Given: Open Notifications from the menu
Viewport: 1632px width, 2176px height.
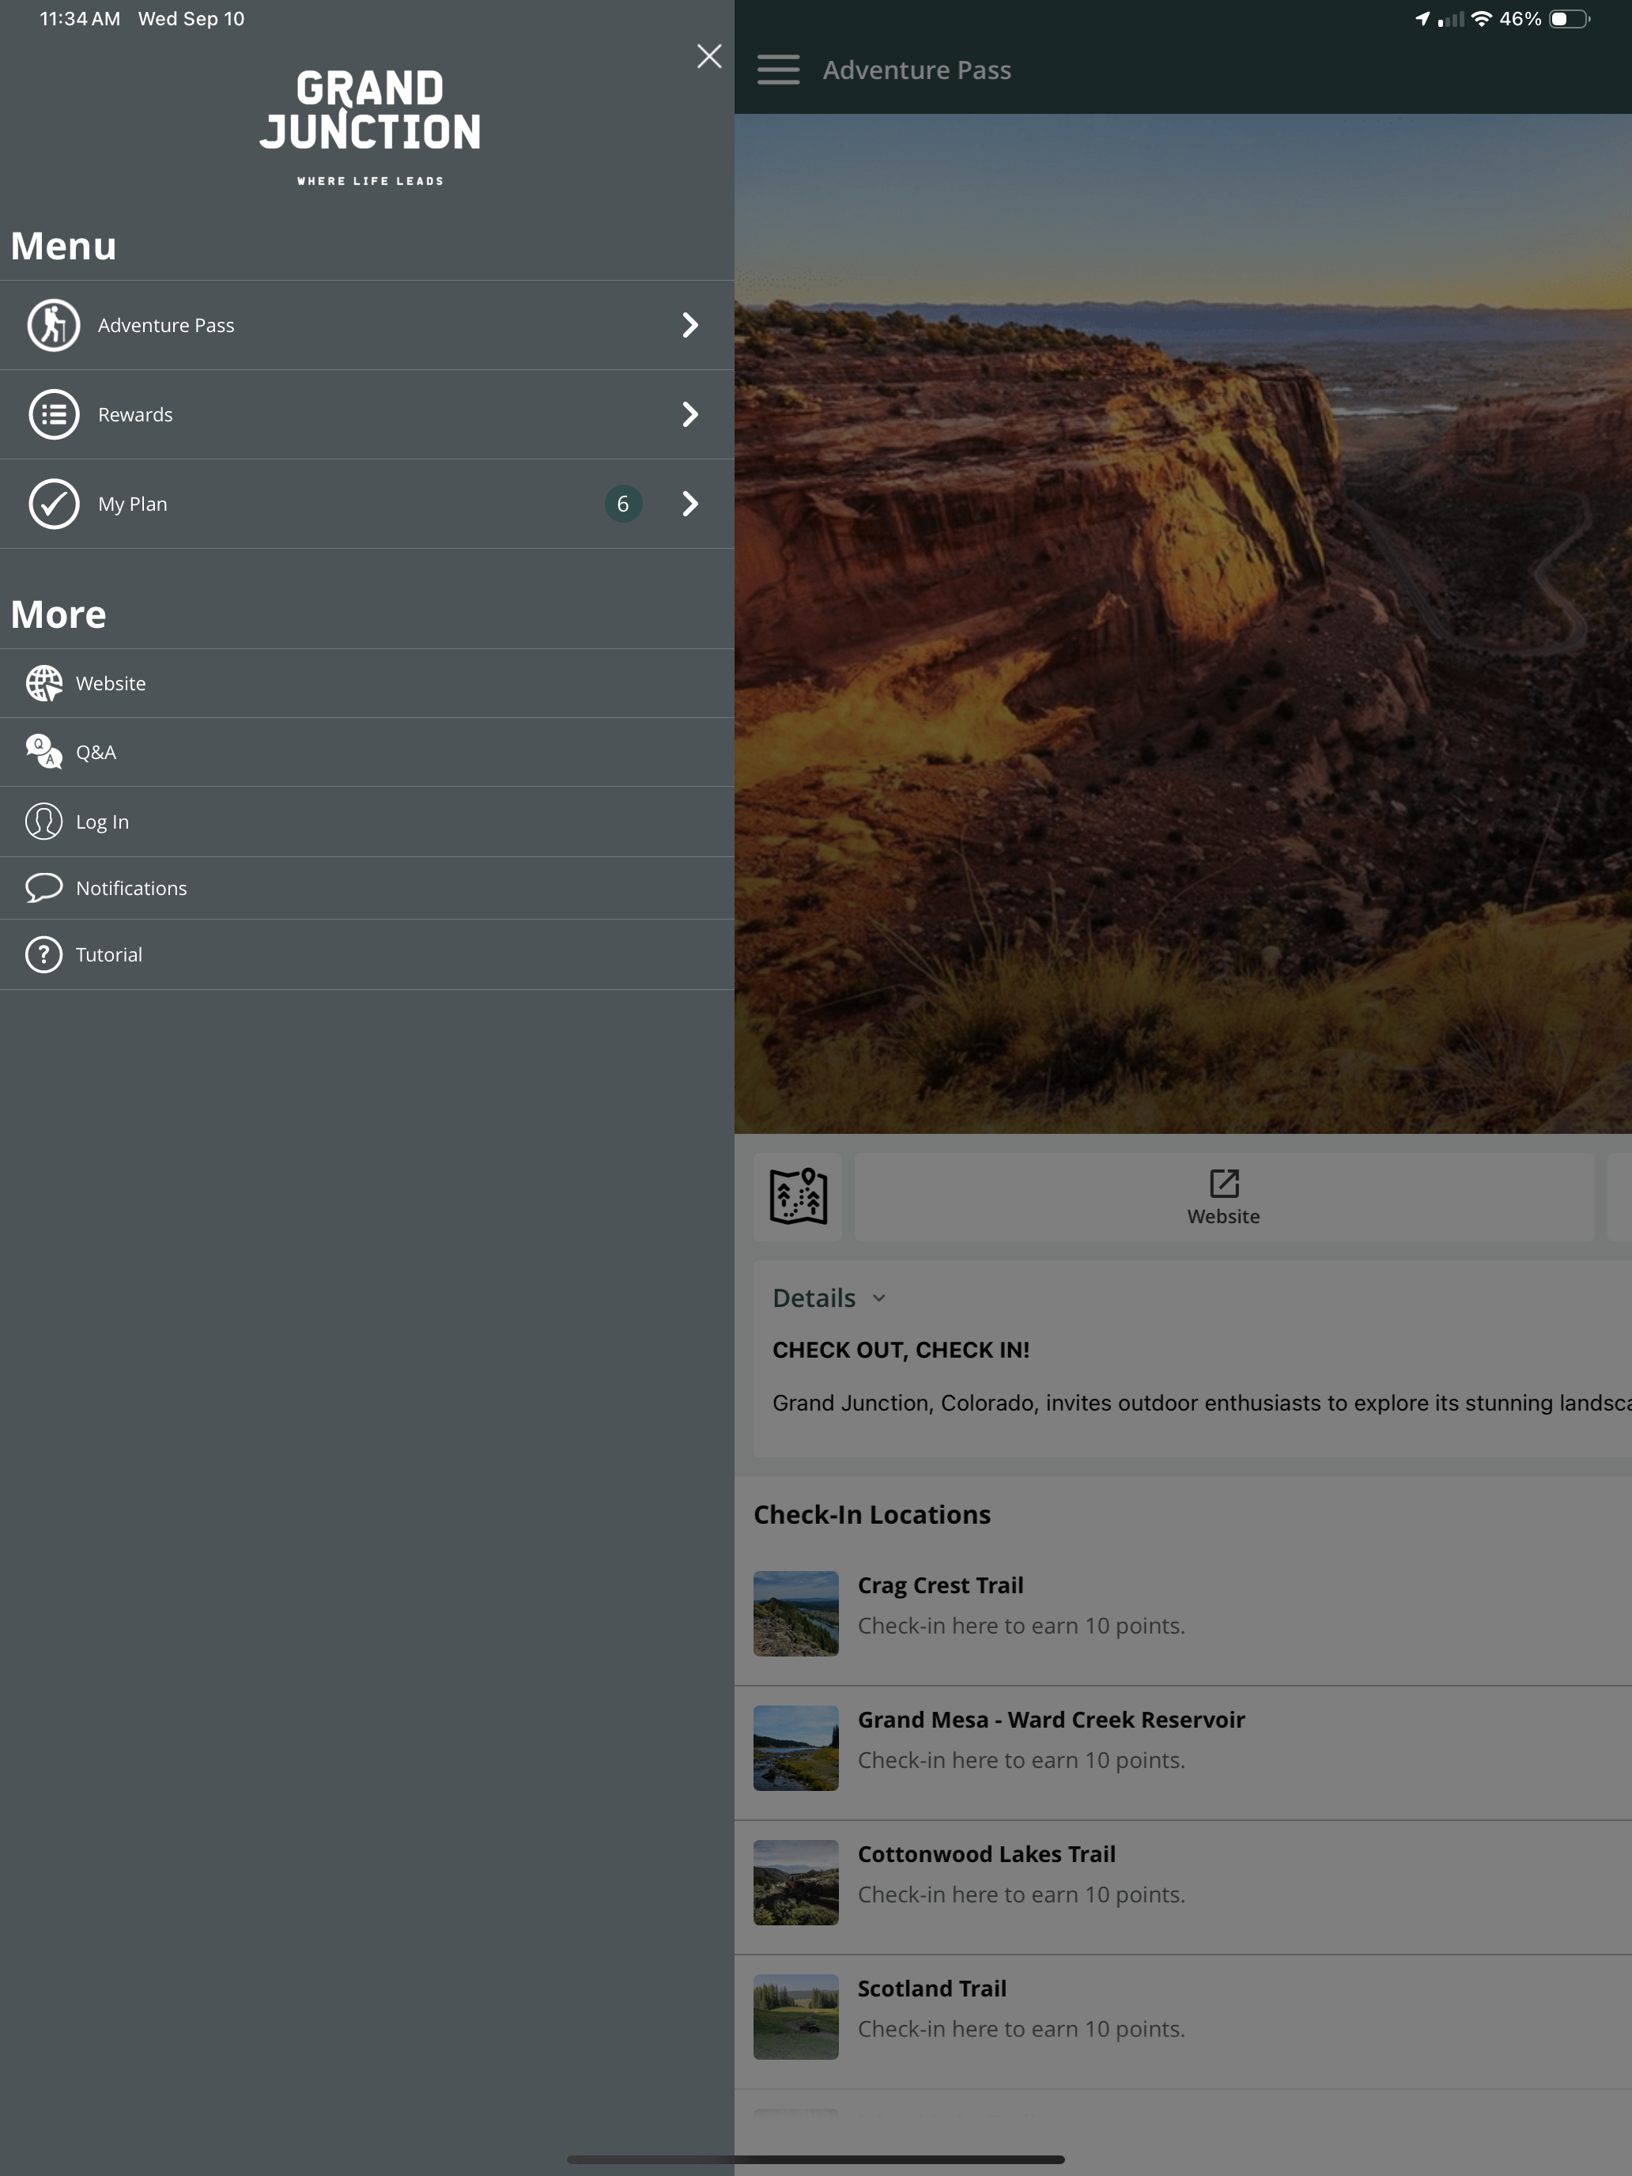Looking at the screenshot, I should tap(367, 887).
